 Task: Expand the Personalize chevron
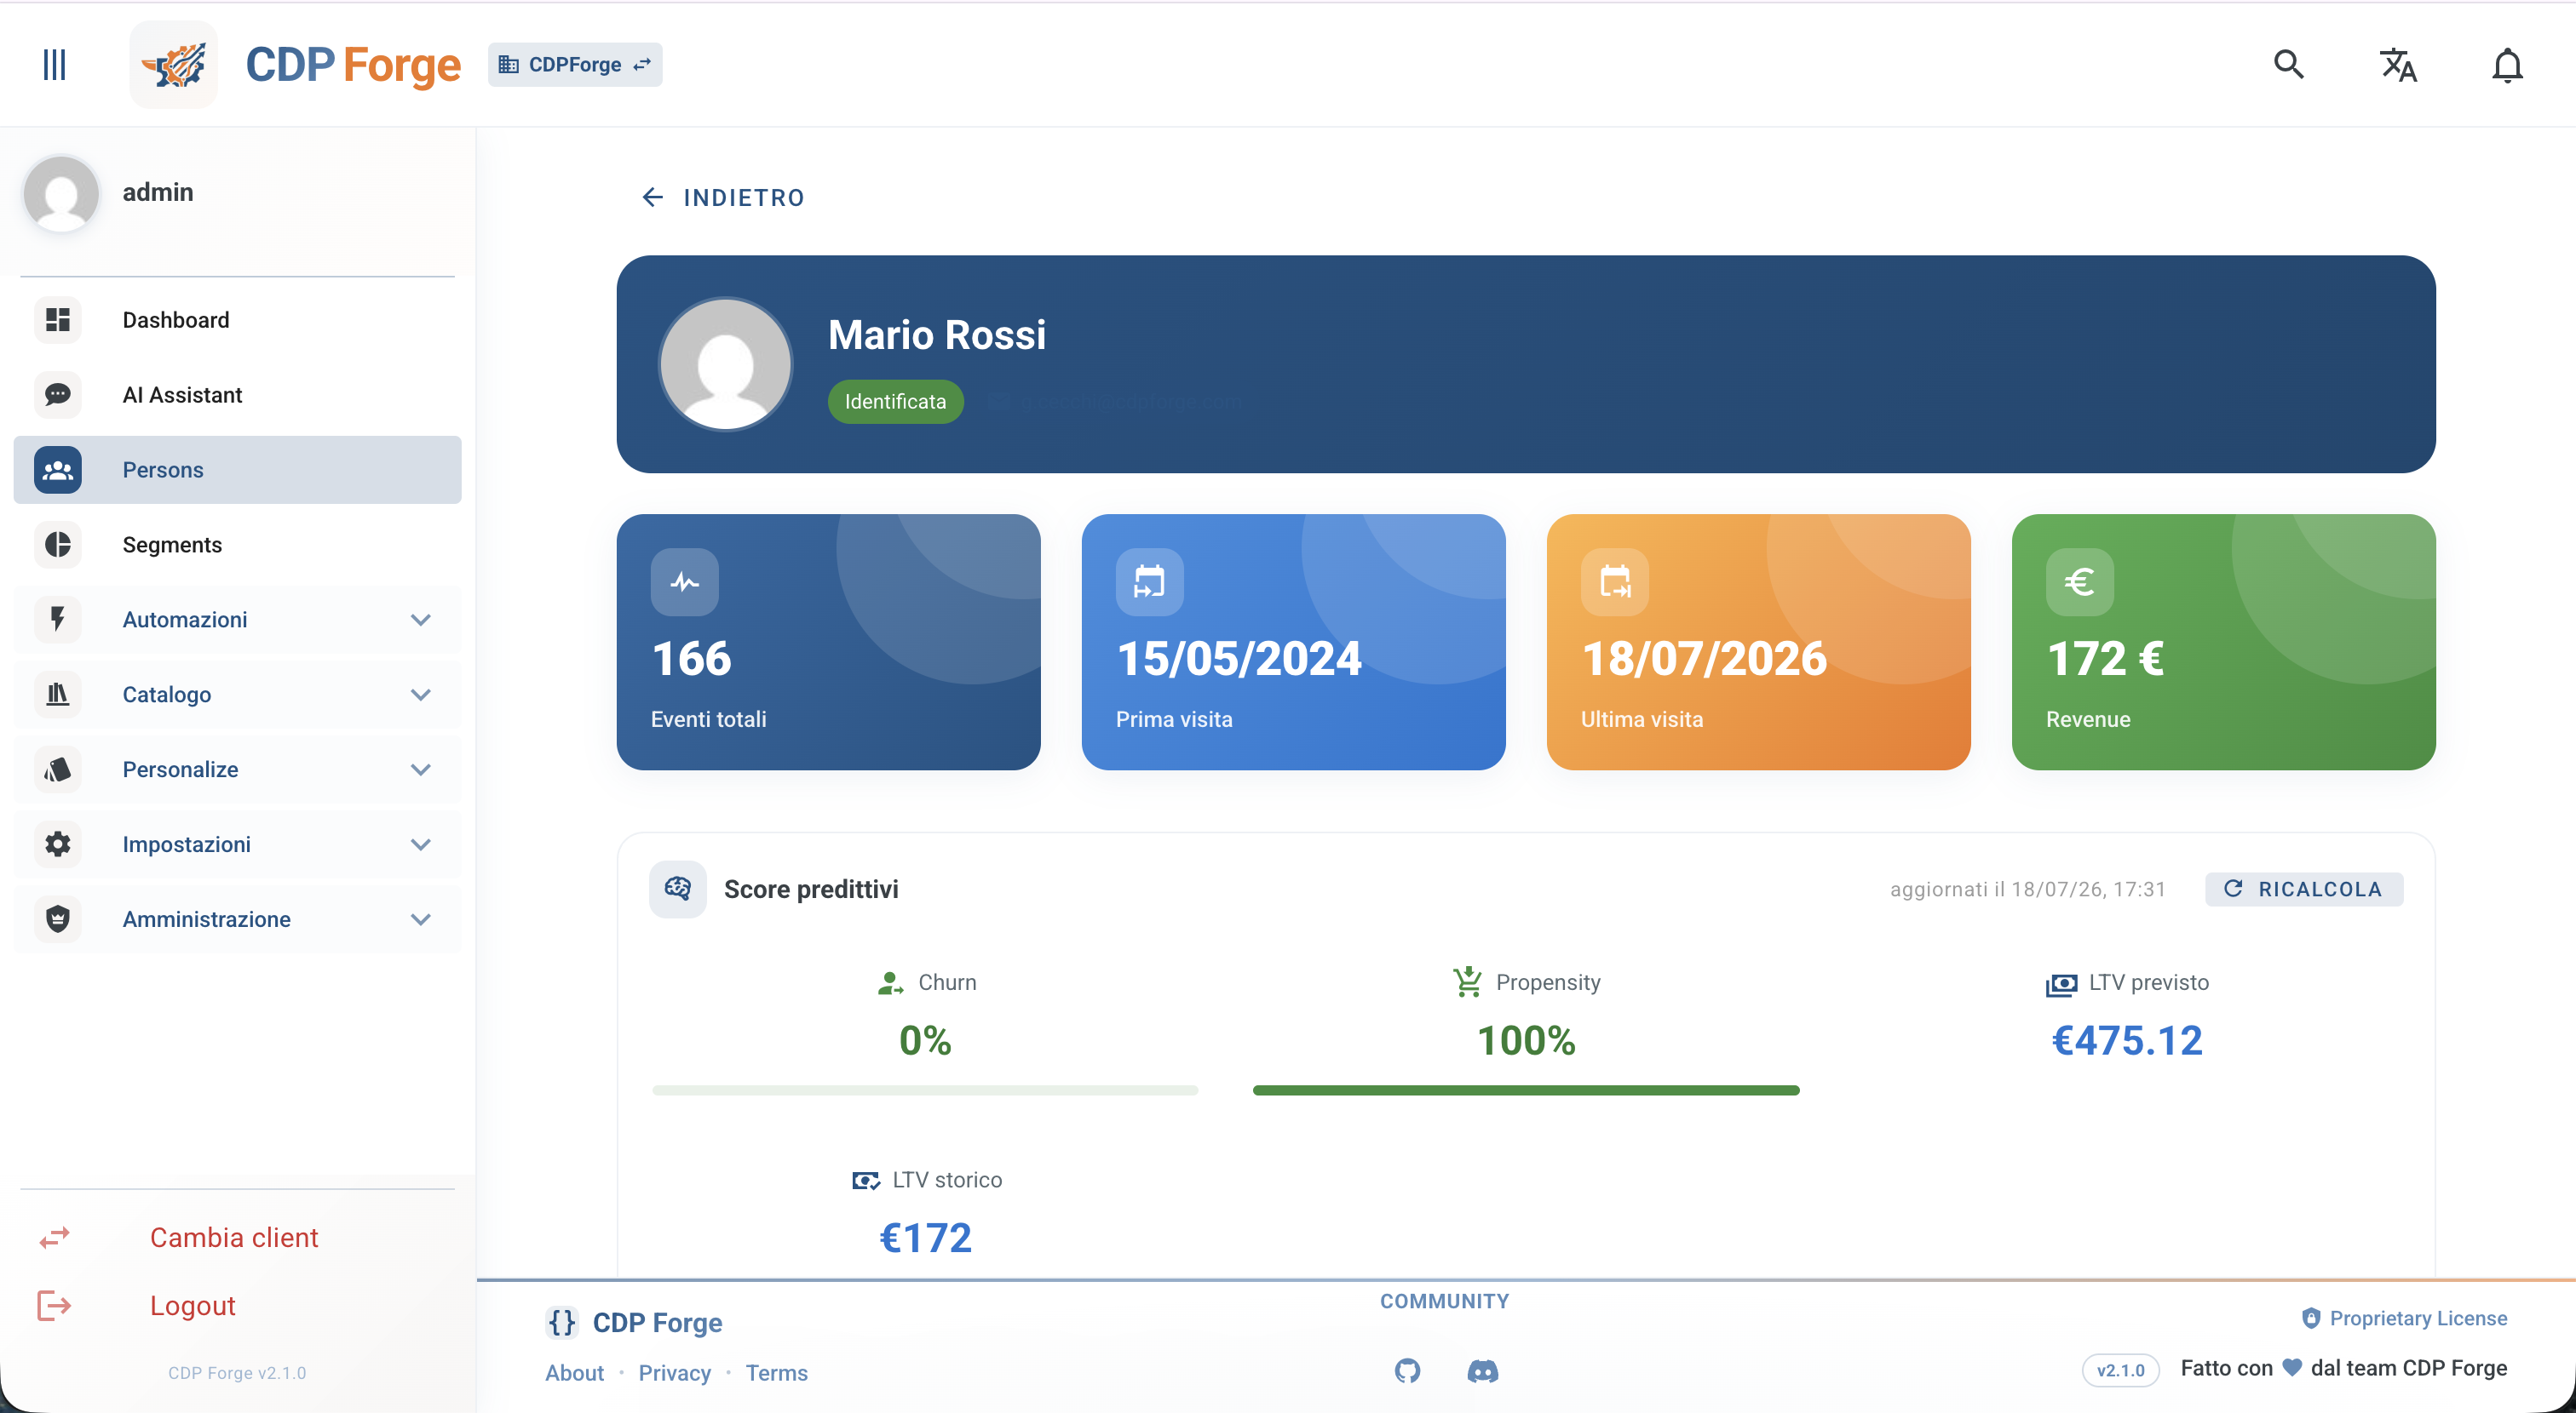[x=421, y=770]
